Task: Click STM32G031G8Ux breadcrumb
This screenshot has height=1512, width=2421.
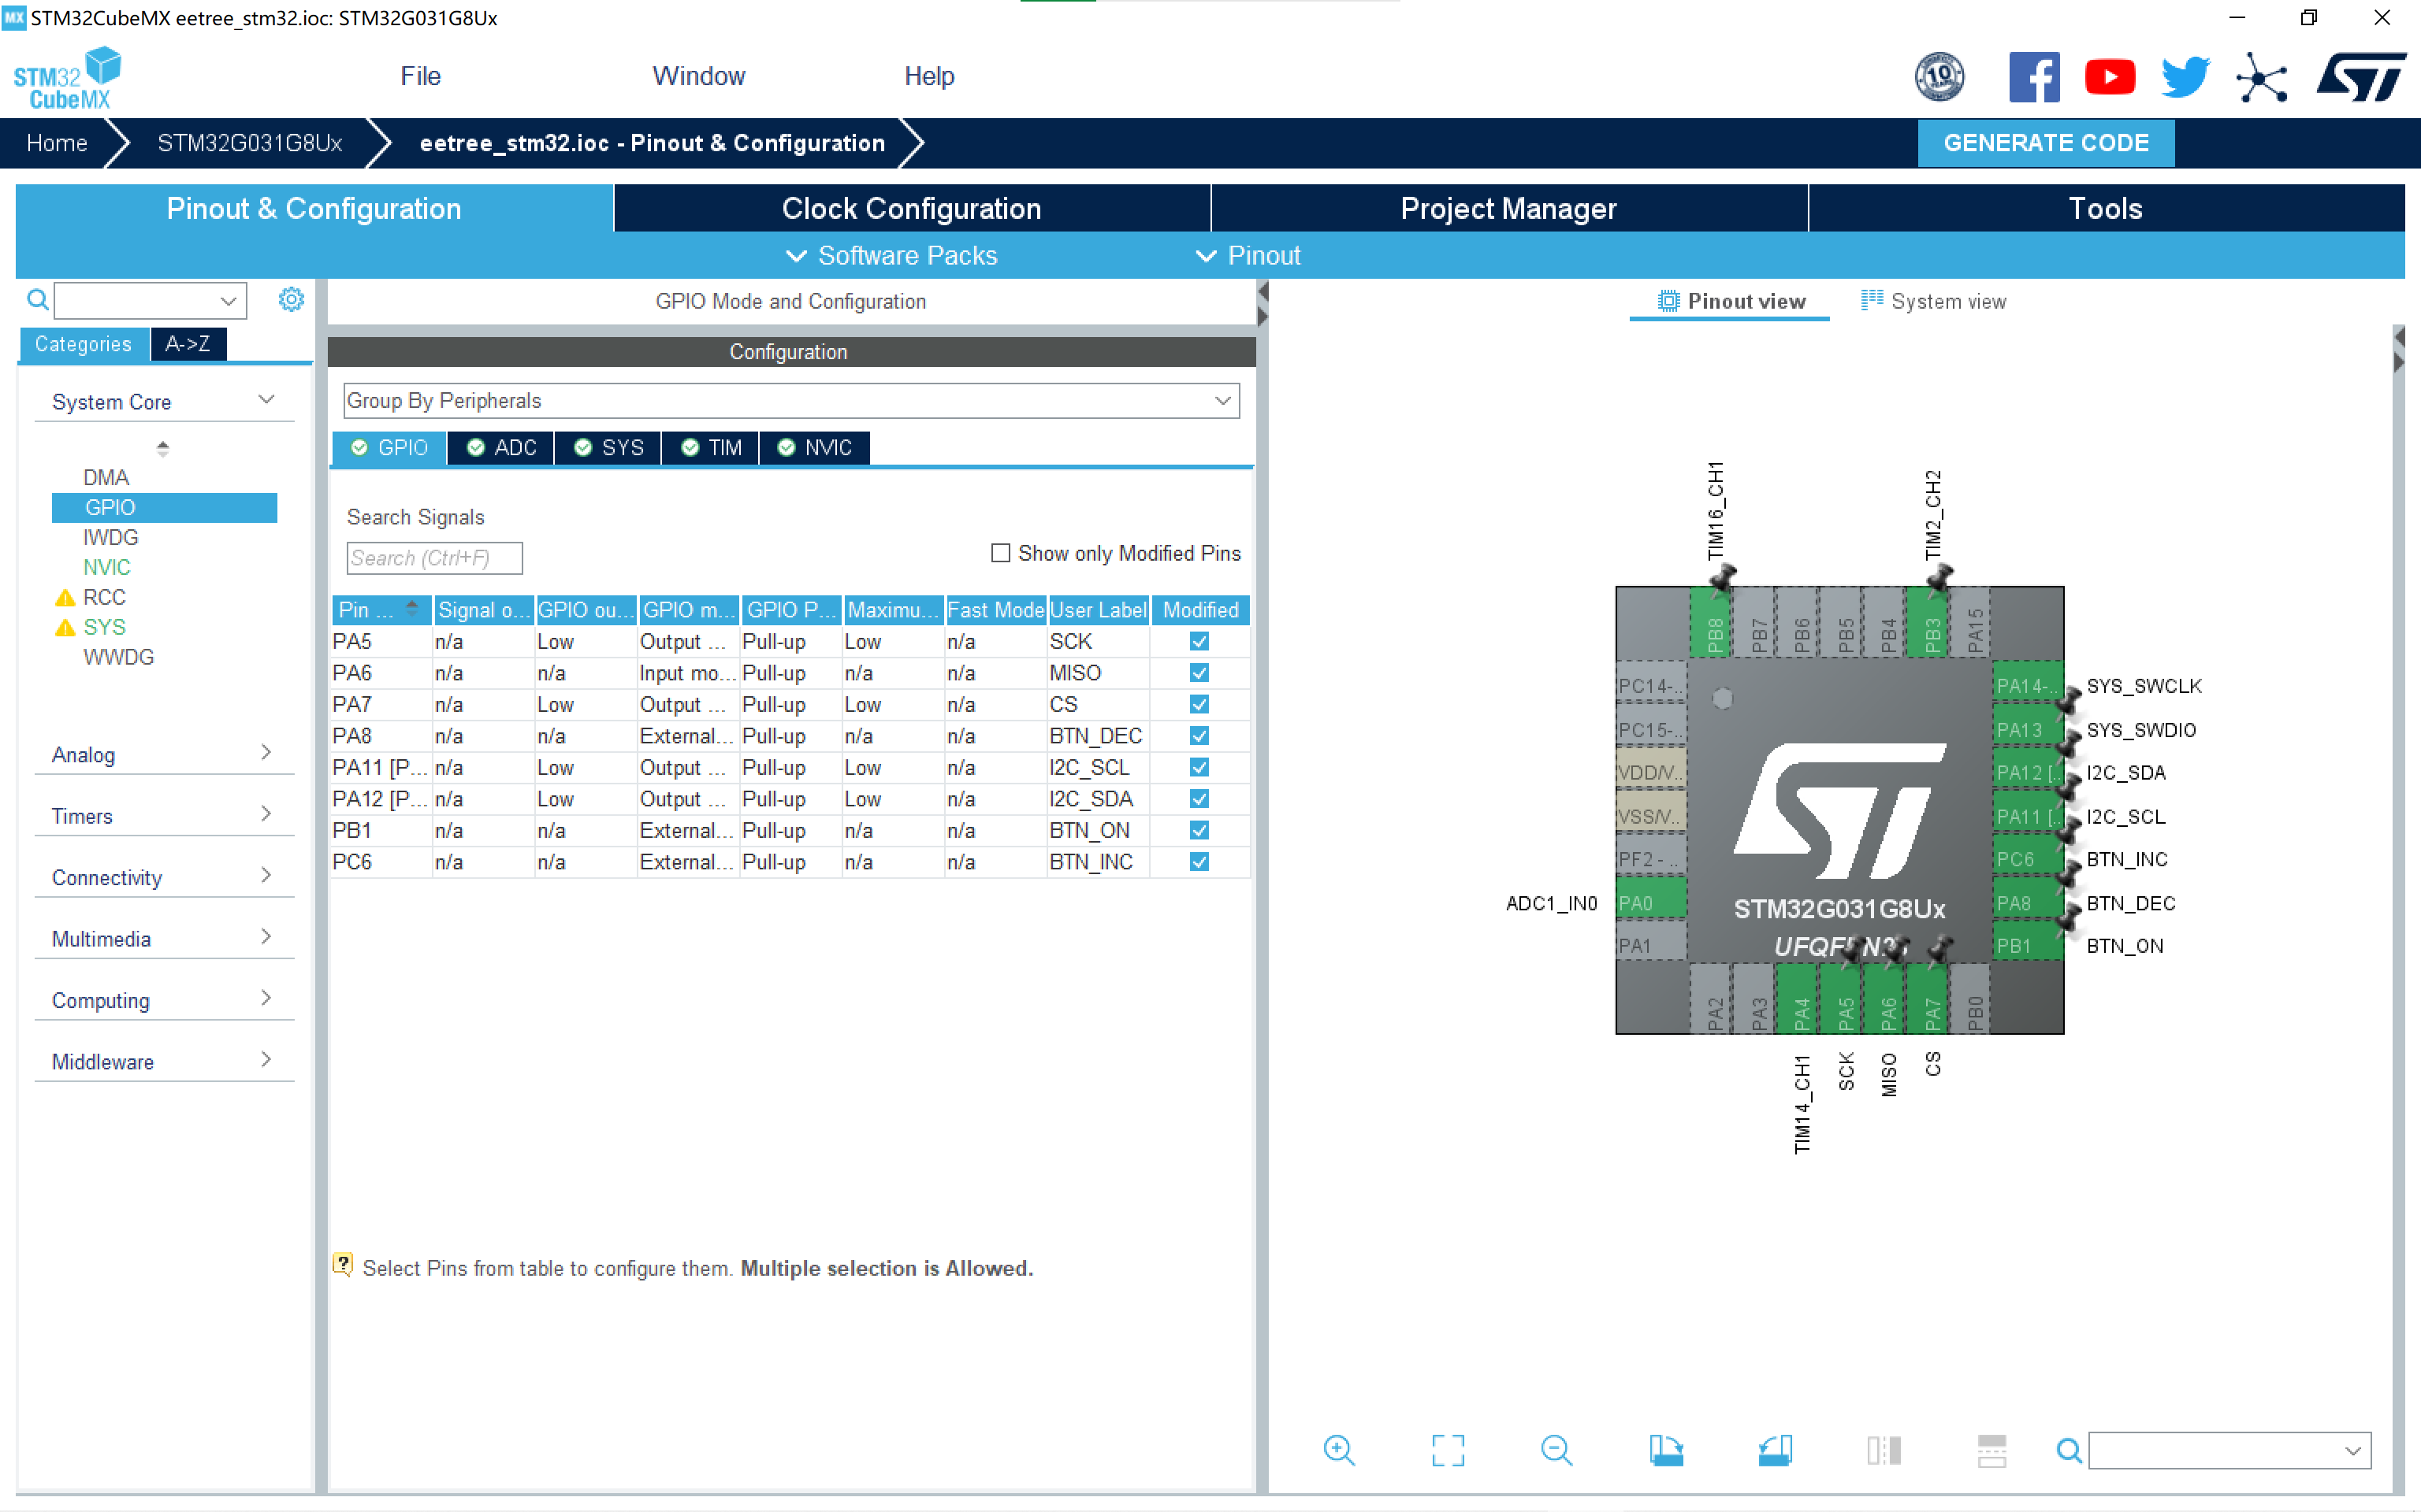Action: point(250,143)
